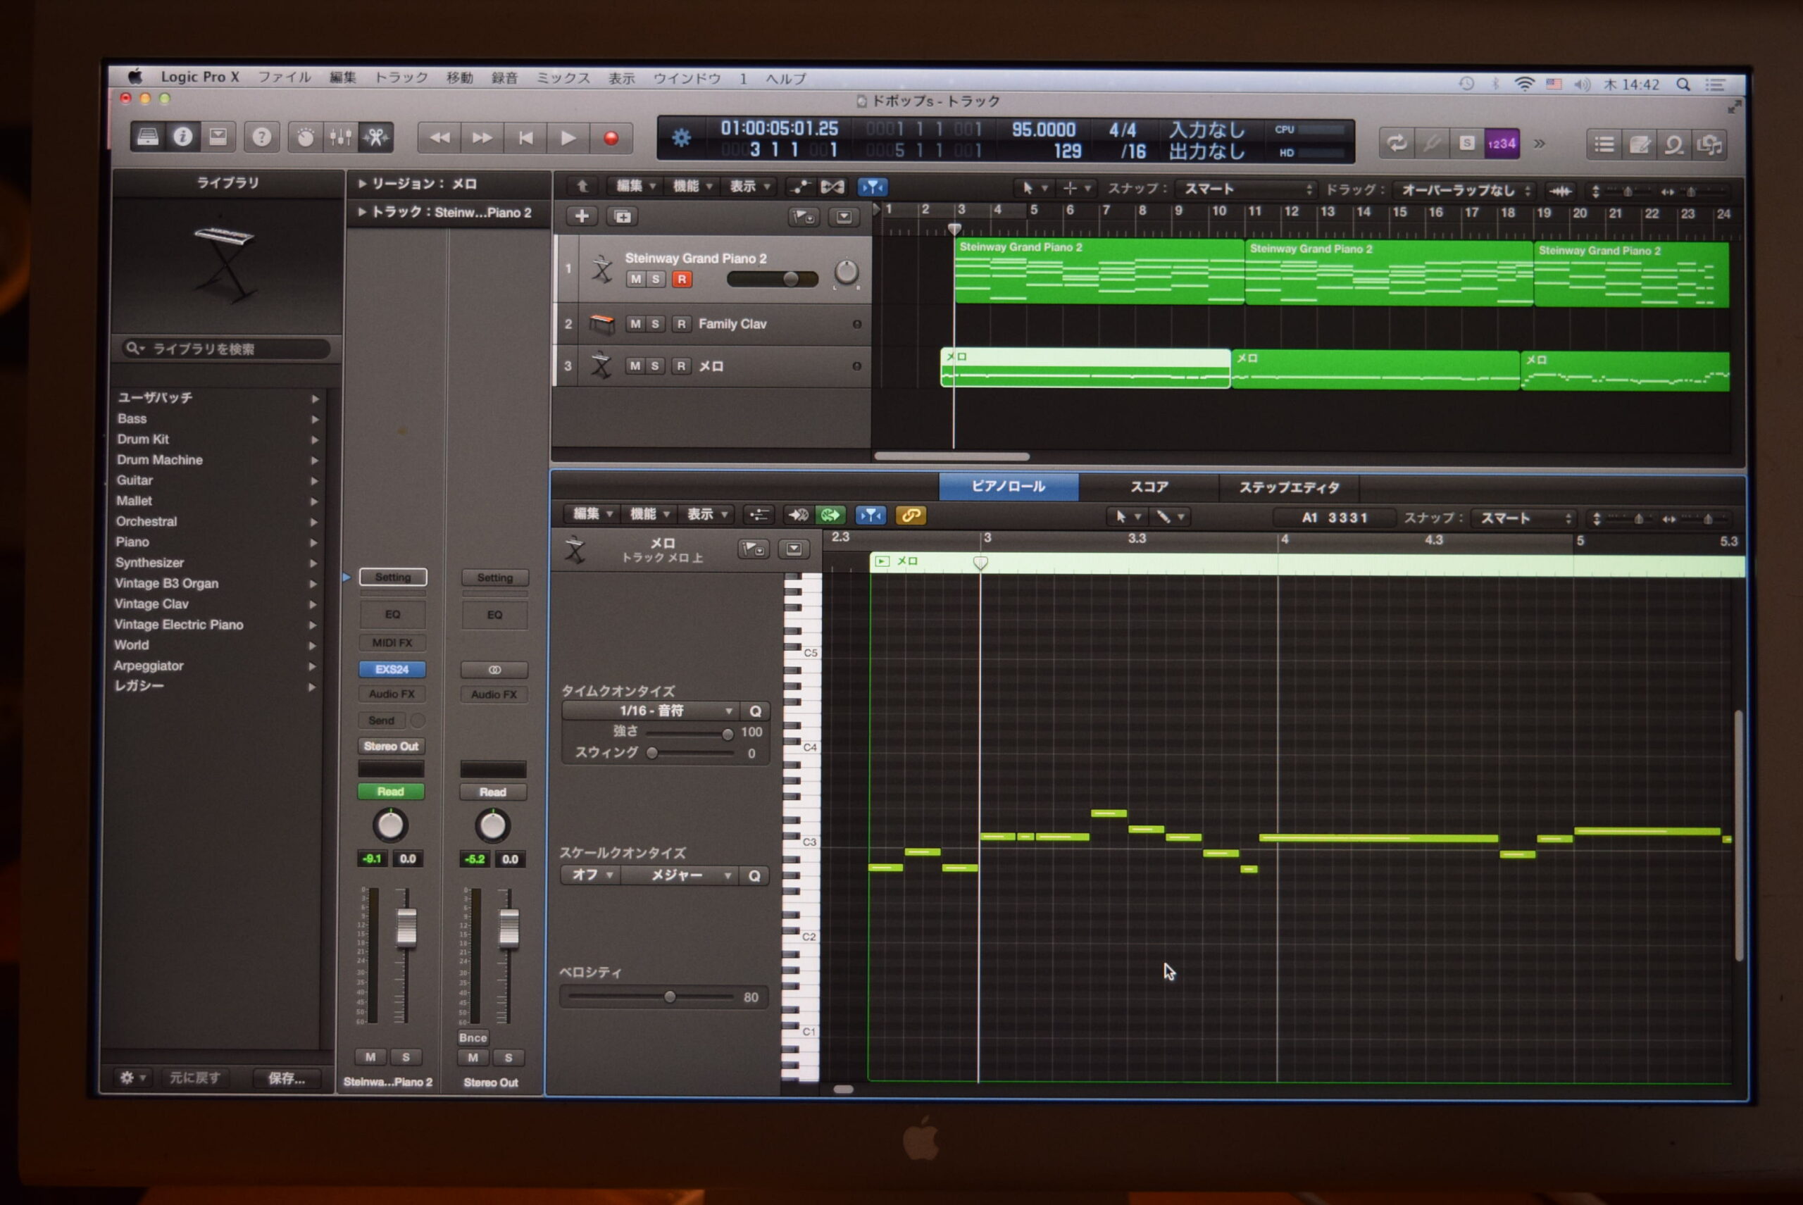The image size is (1803, 1205).
Task: Open Quick Help question mark button
Action: pos(261,137)
